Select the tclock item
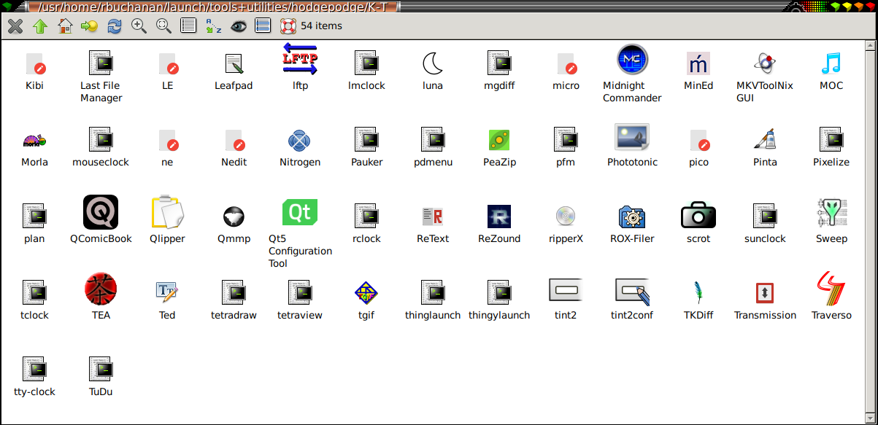The image size is (878, 425). pyautogui.click(x=34, y=293)
